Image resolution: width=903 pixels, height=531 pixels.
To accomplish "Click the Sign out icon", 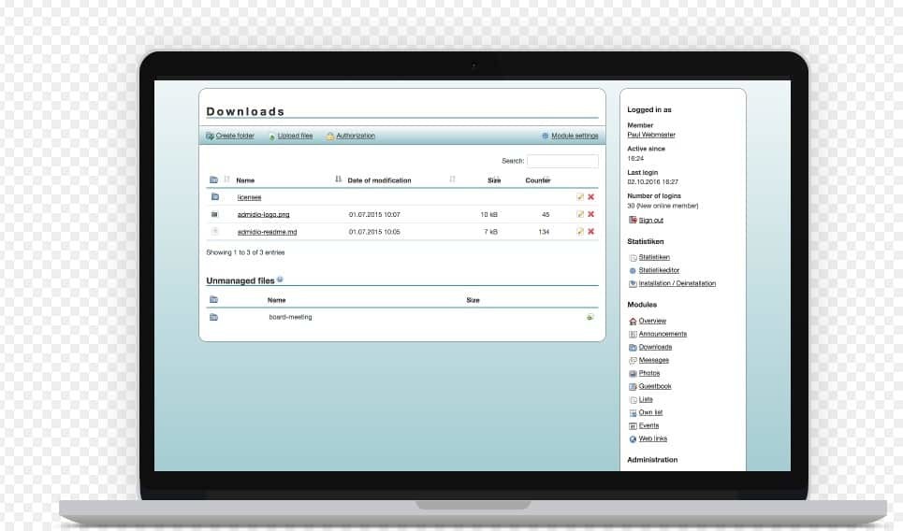I will click(633, 220).
